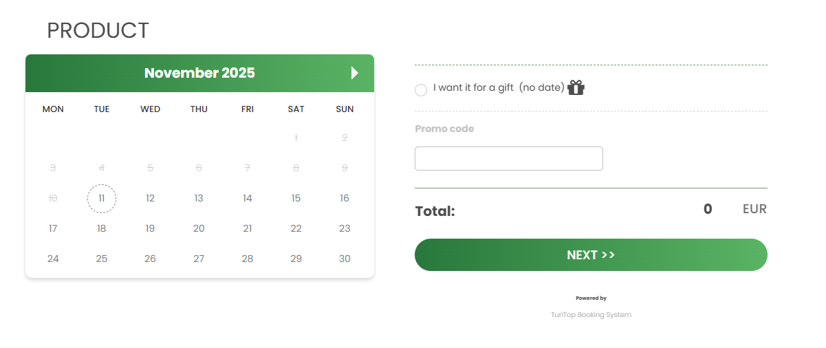This screenshot has width=826, height=348.
Task: Pick November 26 on the calendar
Action: [150, 259]
